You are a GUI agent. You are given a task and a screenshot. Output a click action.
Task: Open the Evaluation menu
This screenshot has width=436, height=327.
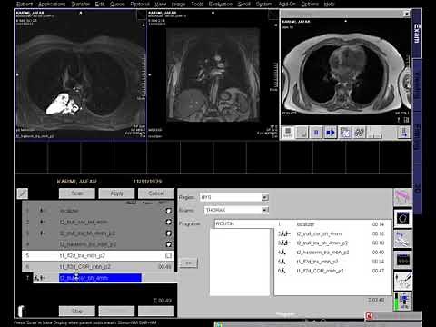pyautogui.click(x=221, y=4)
